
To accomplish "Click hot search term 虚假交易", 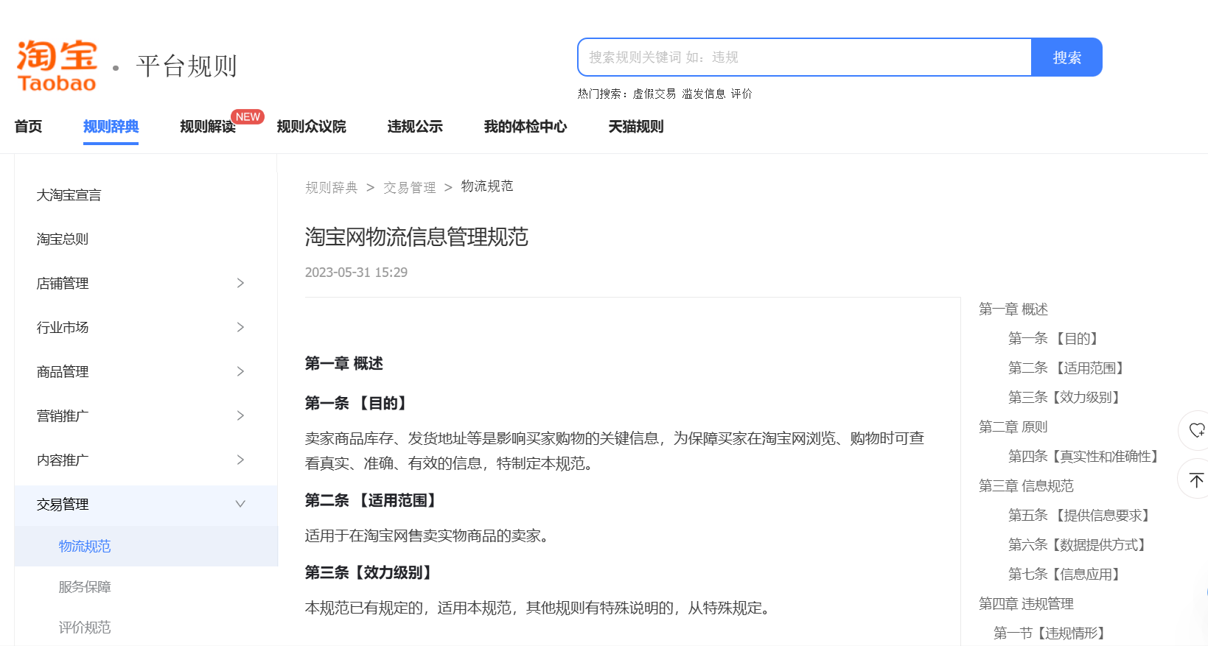I will click(x=654, y=94).
